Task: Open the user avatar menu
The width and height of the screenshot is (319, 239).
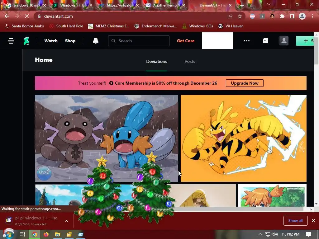Action: 284,41
